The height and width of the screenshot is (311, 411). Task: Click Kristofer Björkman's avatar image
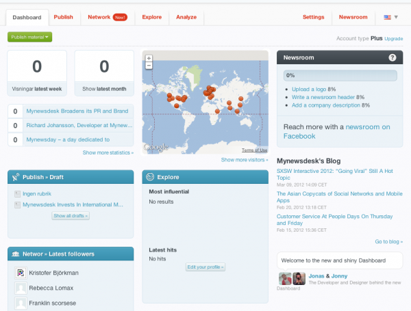click(x=21, y=273)
